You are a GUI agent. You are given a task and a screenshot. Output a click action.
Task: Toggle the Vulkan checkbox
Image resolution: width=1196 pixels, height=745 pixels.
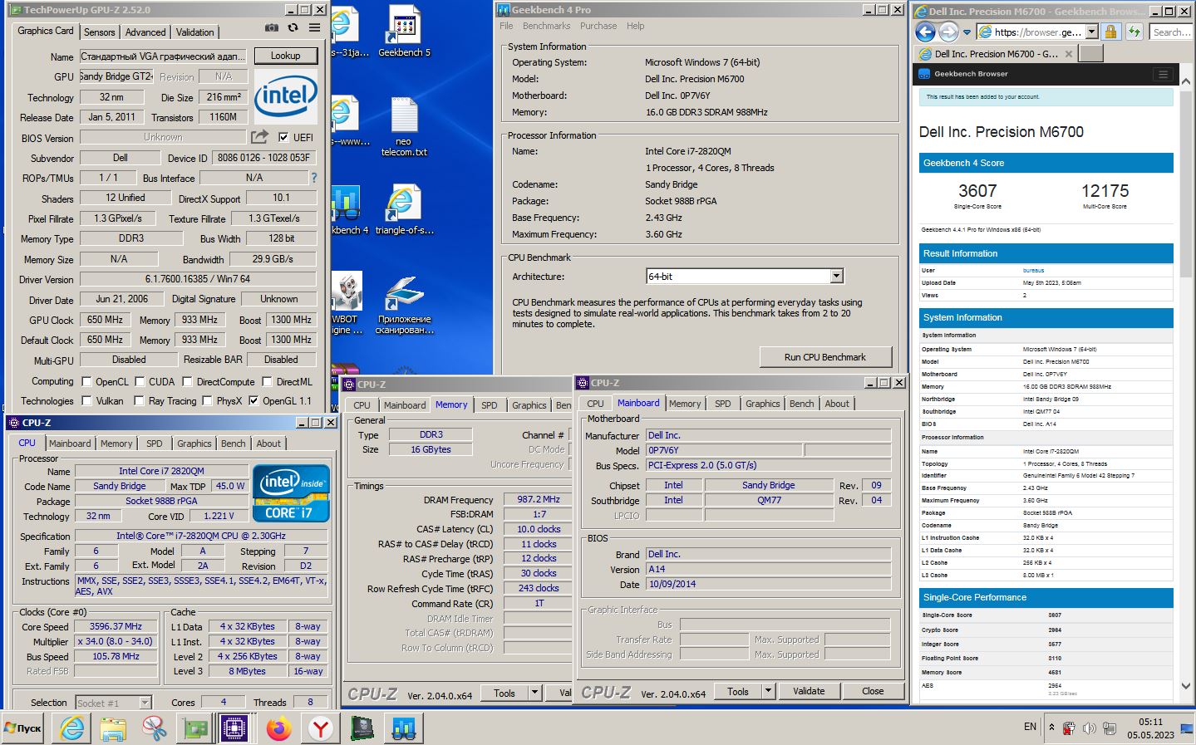point(86,401)
